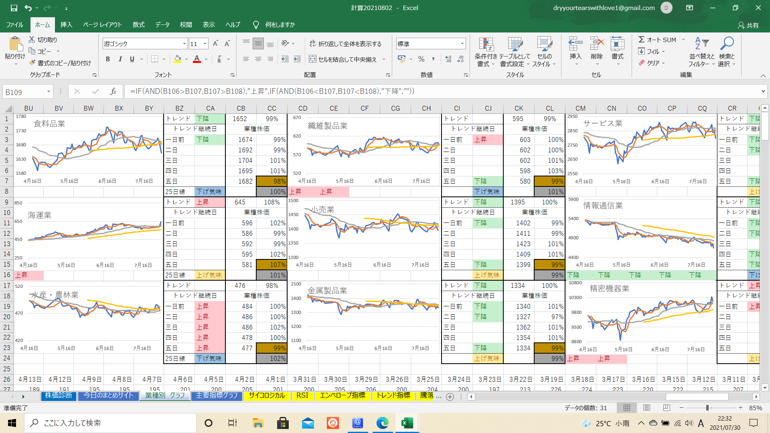Image resolution: width=770 pixels, height=433 pixels.
Task: Open Excel from the Windows taskbar
Action: click(407, 423)
